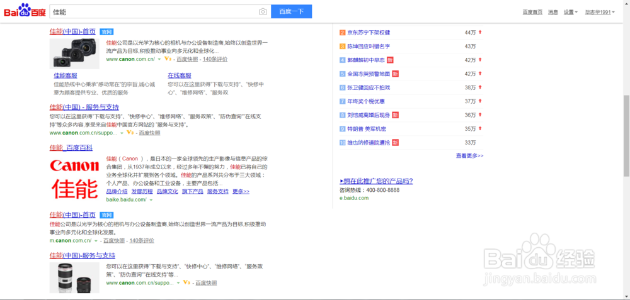Expand the 设置 dropdown menu

(x=571, y=12)
